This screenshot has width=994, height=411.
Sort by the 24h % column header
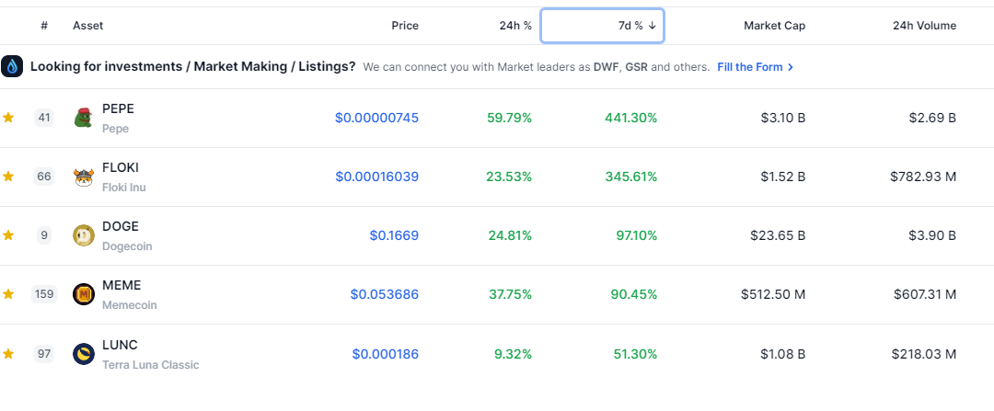point(514,26)
